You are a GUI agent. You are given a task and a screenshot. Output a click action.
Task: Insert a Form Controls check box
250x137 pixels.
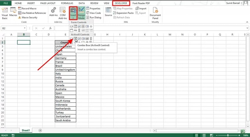pyautogui.click(x=79, y=26)
